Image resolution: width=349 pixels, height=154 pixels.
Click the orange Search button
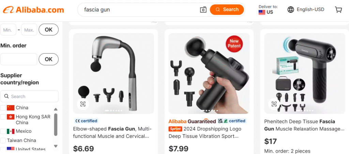pos(227,10)
